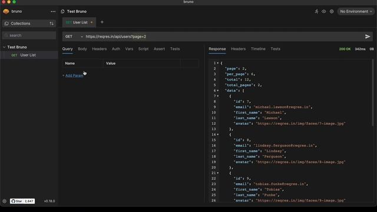This screenshot has height=212, width=377.
Task: Click the 342ms response time
Action: pos(360,49)
